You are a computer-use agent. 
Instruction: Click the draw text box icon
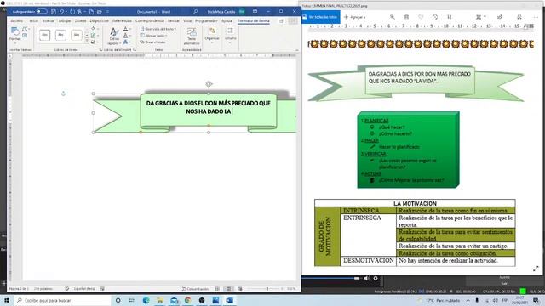click(x=25, y=36)
